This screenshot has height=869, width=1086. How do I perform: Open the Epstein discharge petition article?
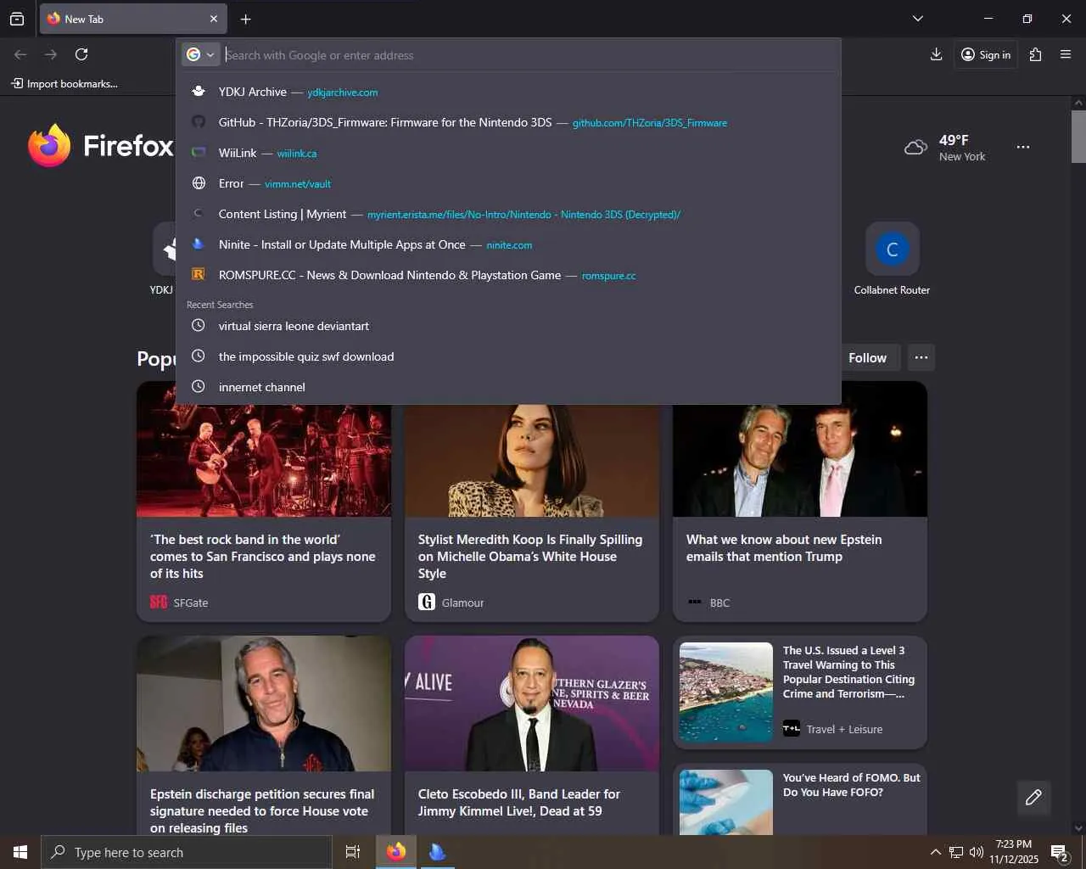(264, 735)
